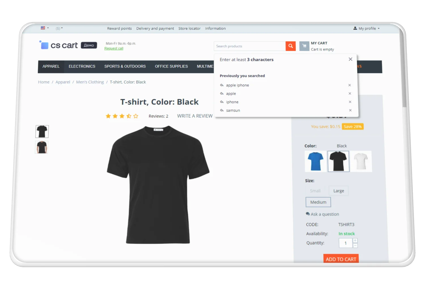Click the star rating for the T-shirt

pyautogui.click(x=122, y=116)
